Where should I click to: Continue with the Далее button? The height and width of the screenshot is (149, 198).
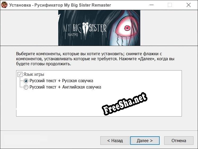[x=145, y=141]
